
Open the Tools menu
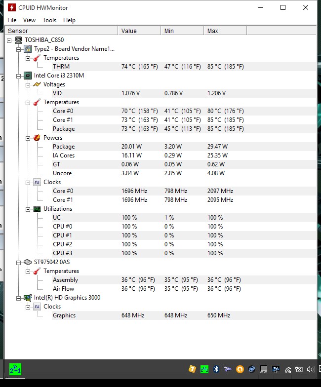coord(49,20)
